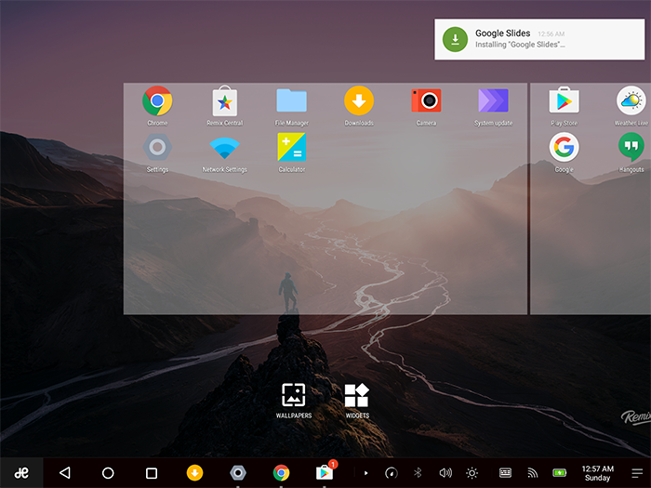Tap the Back navigation button

point(65,472)
